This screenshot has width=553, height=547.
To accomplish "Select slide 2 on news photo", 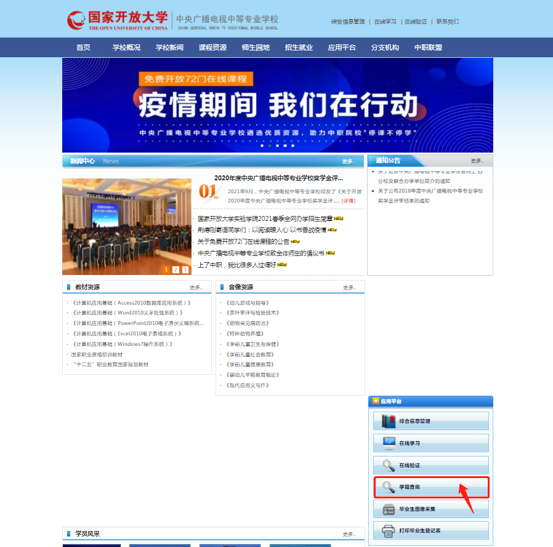I will tap(176, 270).
